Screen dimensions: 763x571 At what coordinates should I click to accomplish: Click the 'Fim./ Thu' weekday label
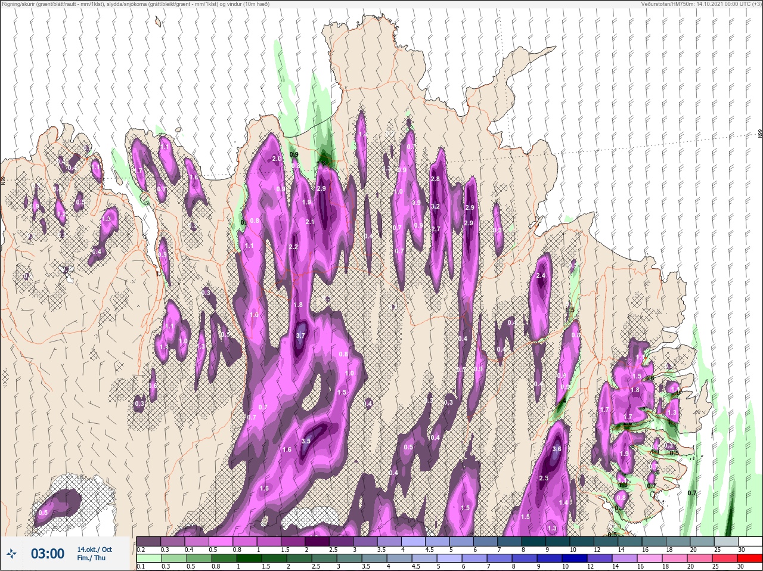[91, 558]
